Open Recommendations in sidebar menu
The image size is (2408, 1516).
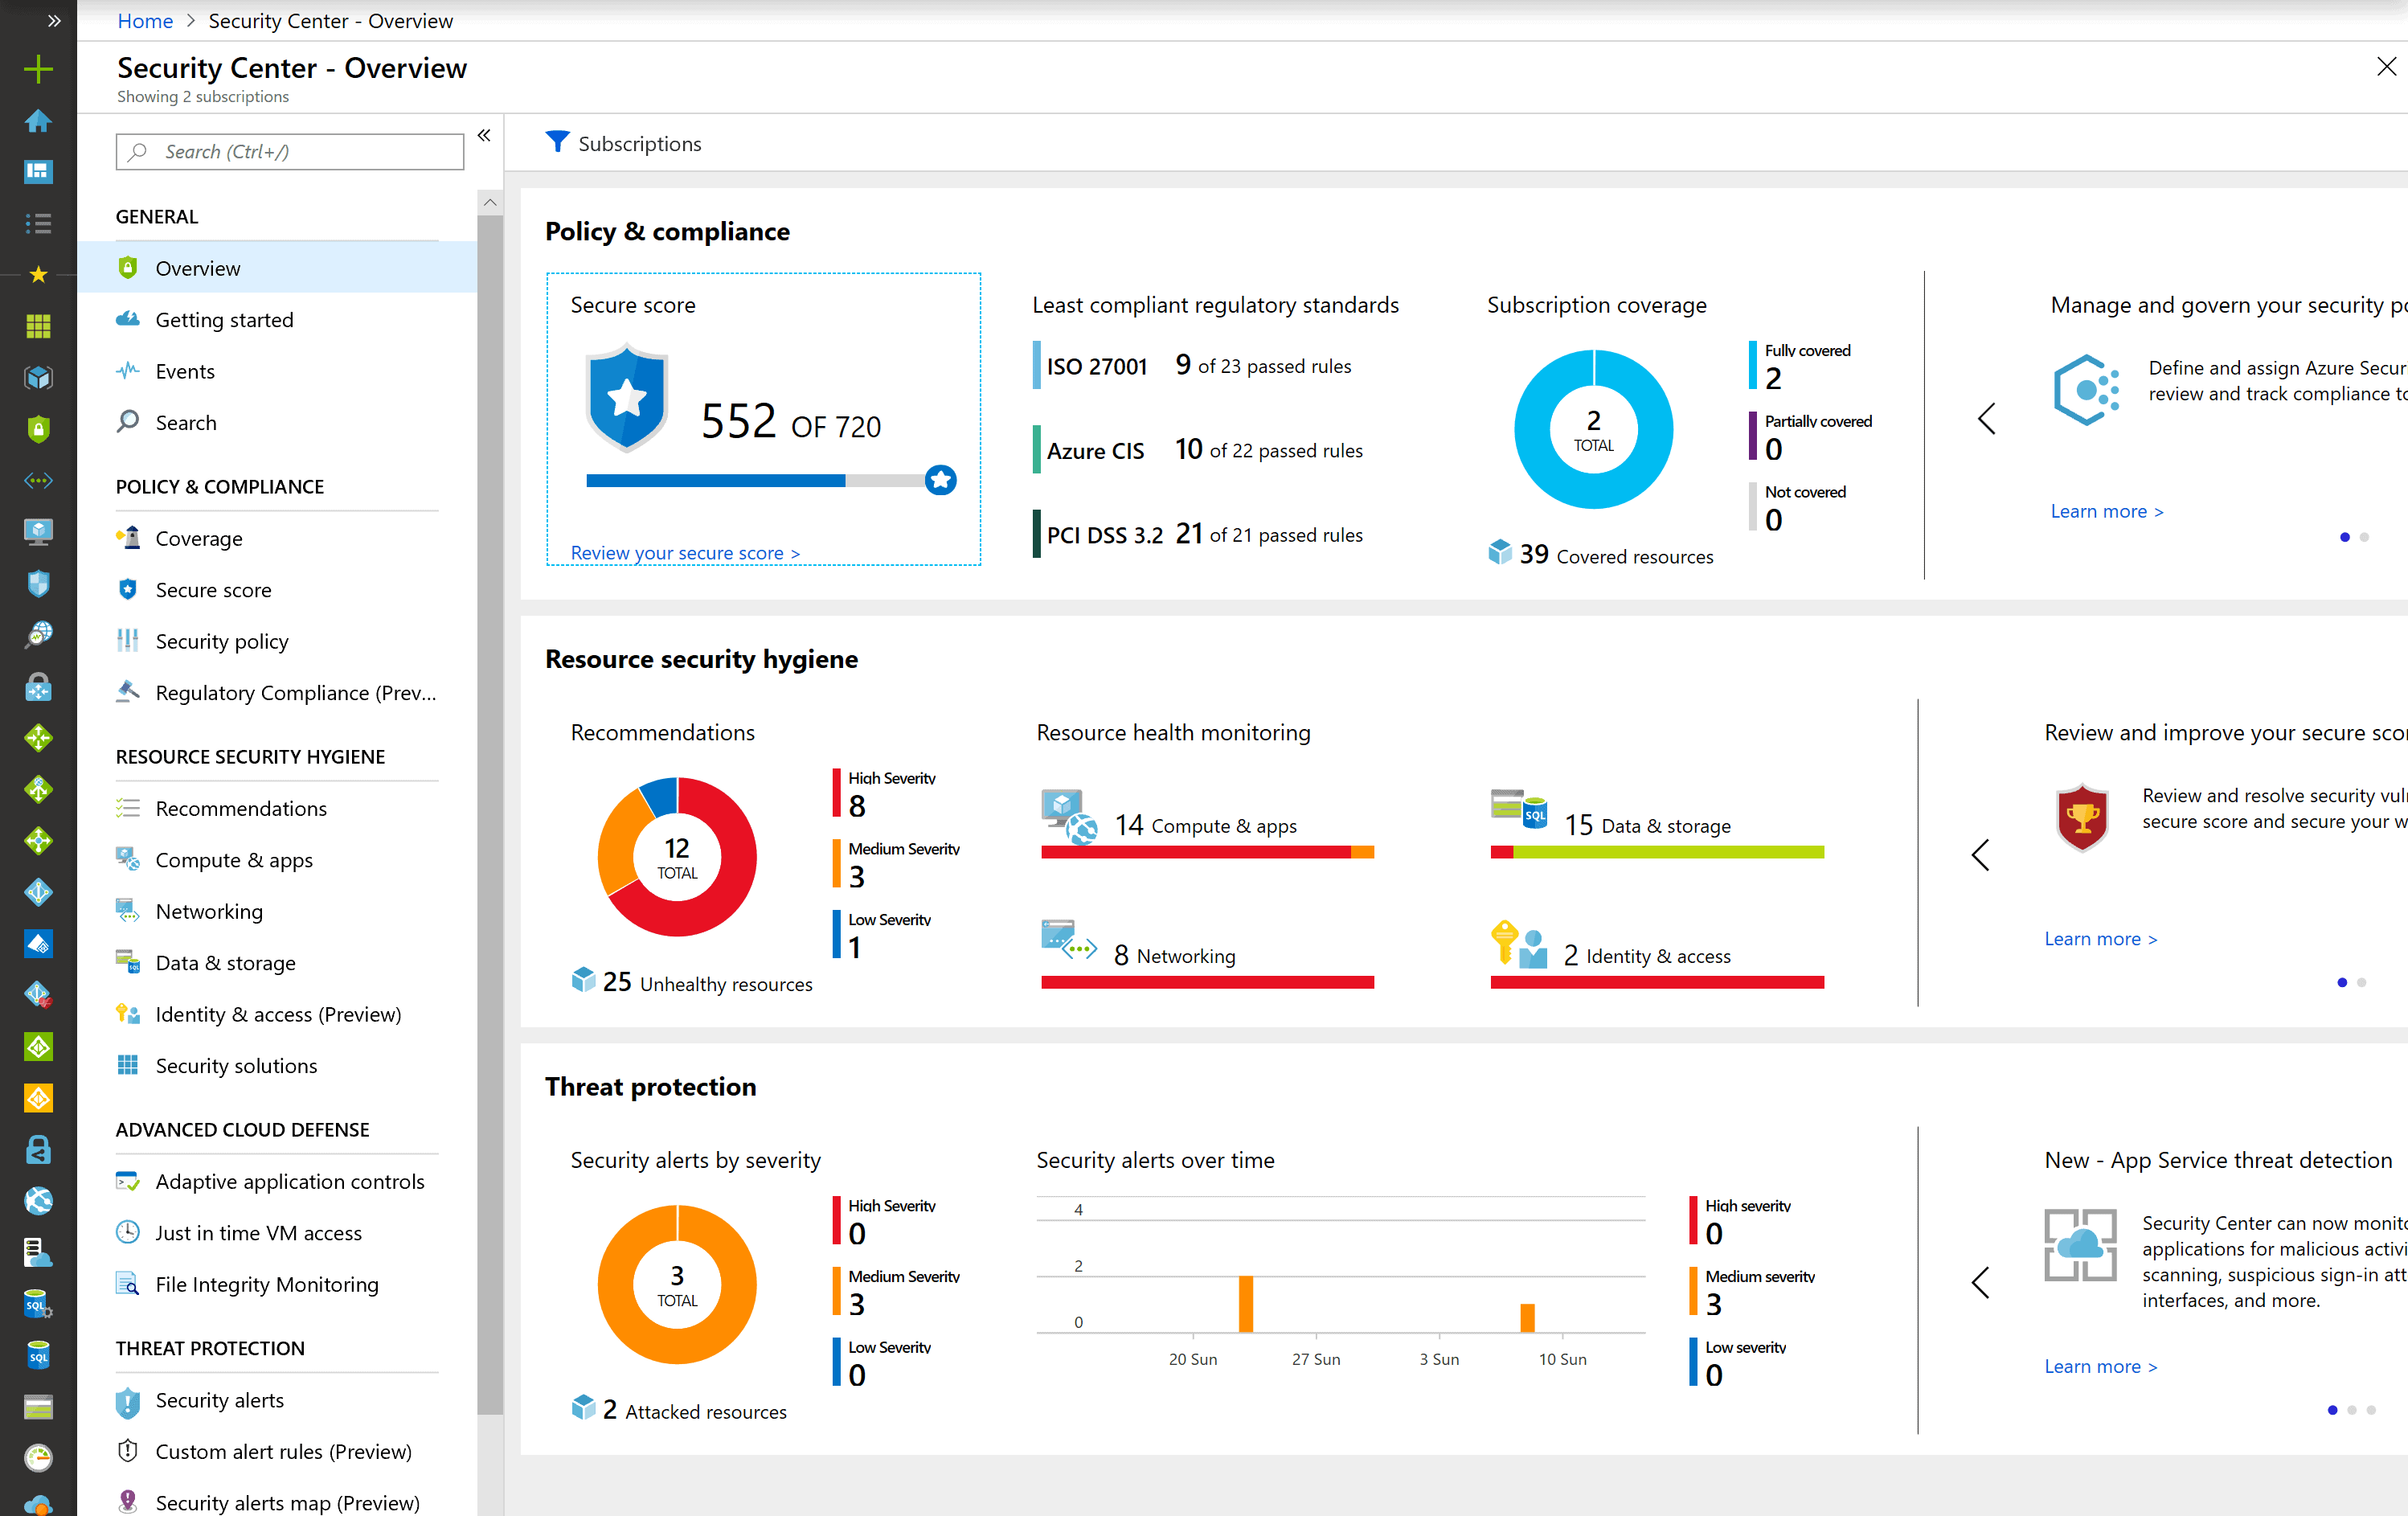[241, 808]
